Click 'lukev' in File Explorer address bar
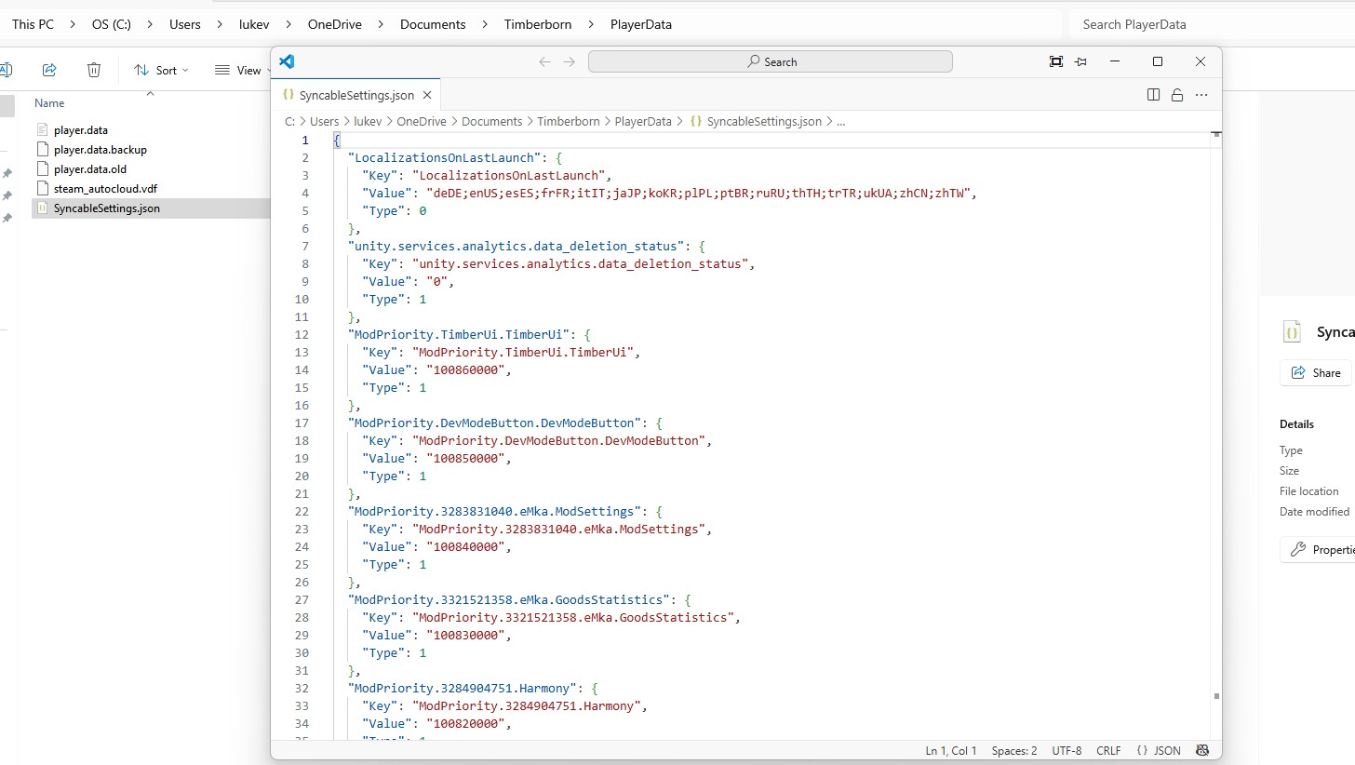This screenshot has height=765, width=1355. tap(254, 24)
